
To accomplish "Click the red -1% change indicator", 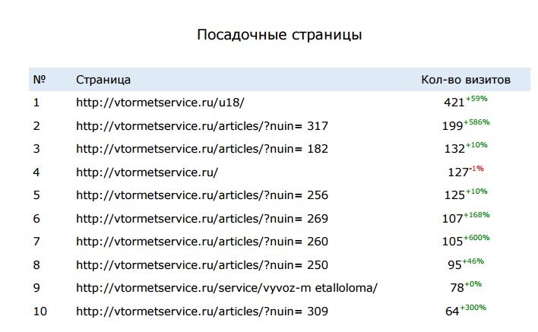I will [476, 169].
